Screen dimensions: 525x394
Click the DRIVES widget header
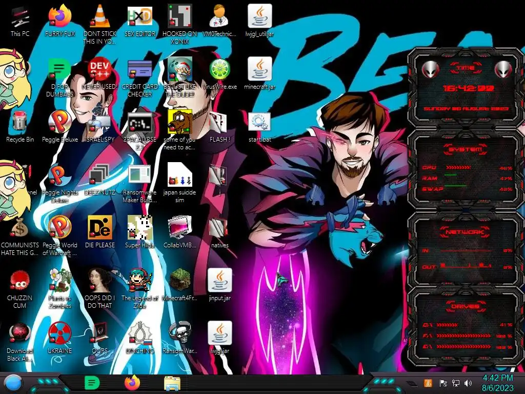[x=465, y=306]
